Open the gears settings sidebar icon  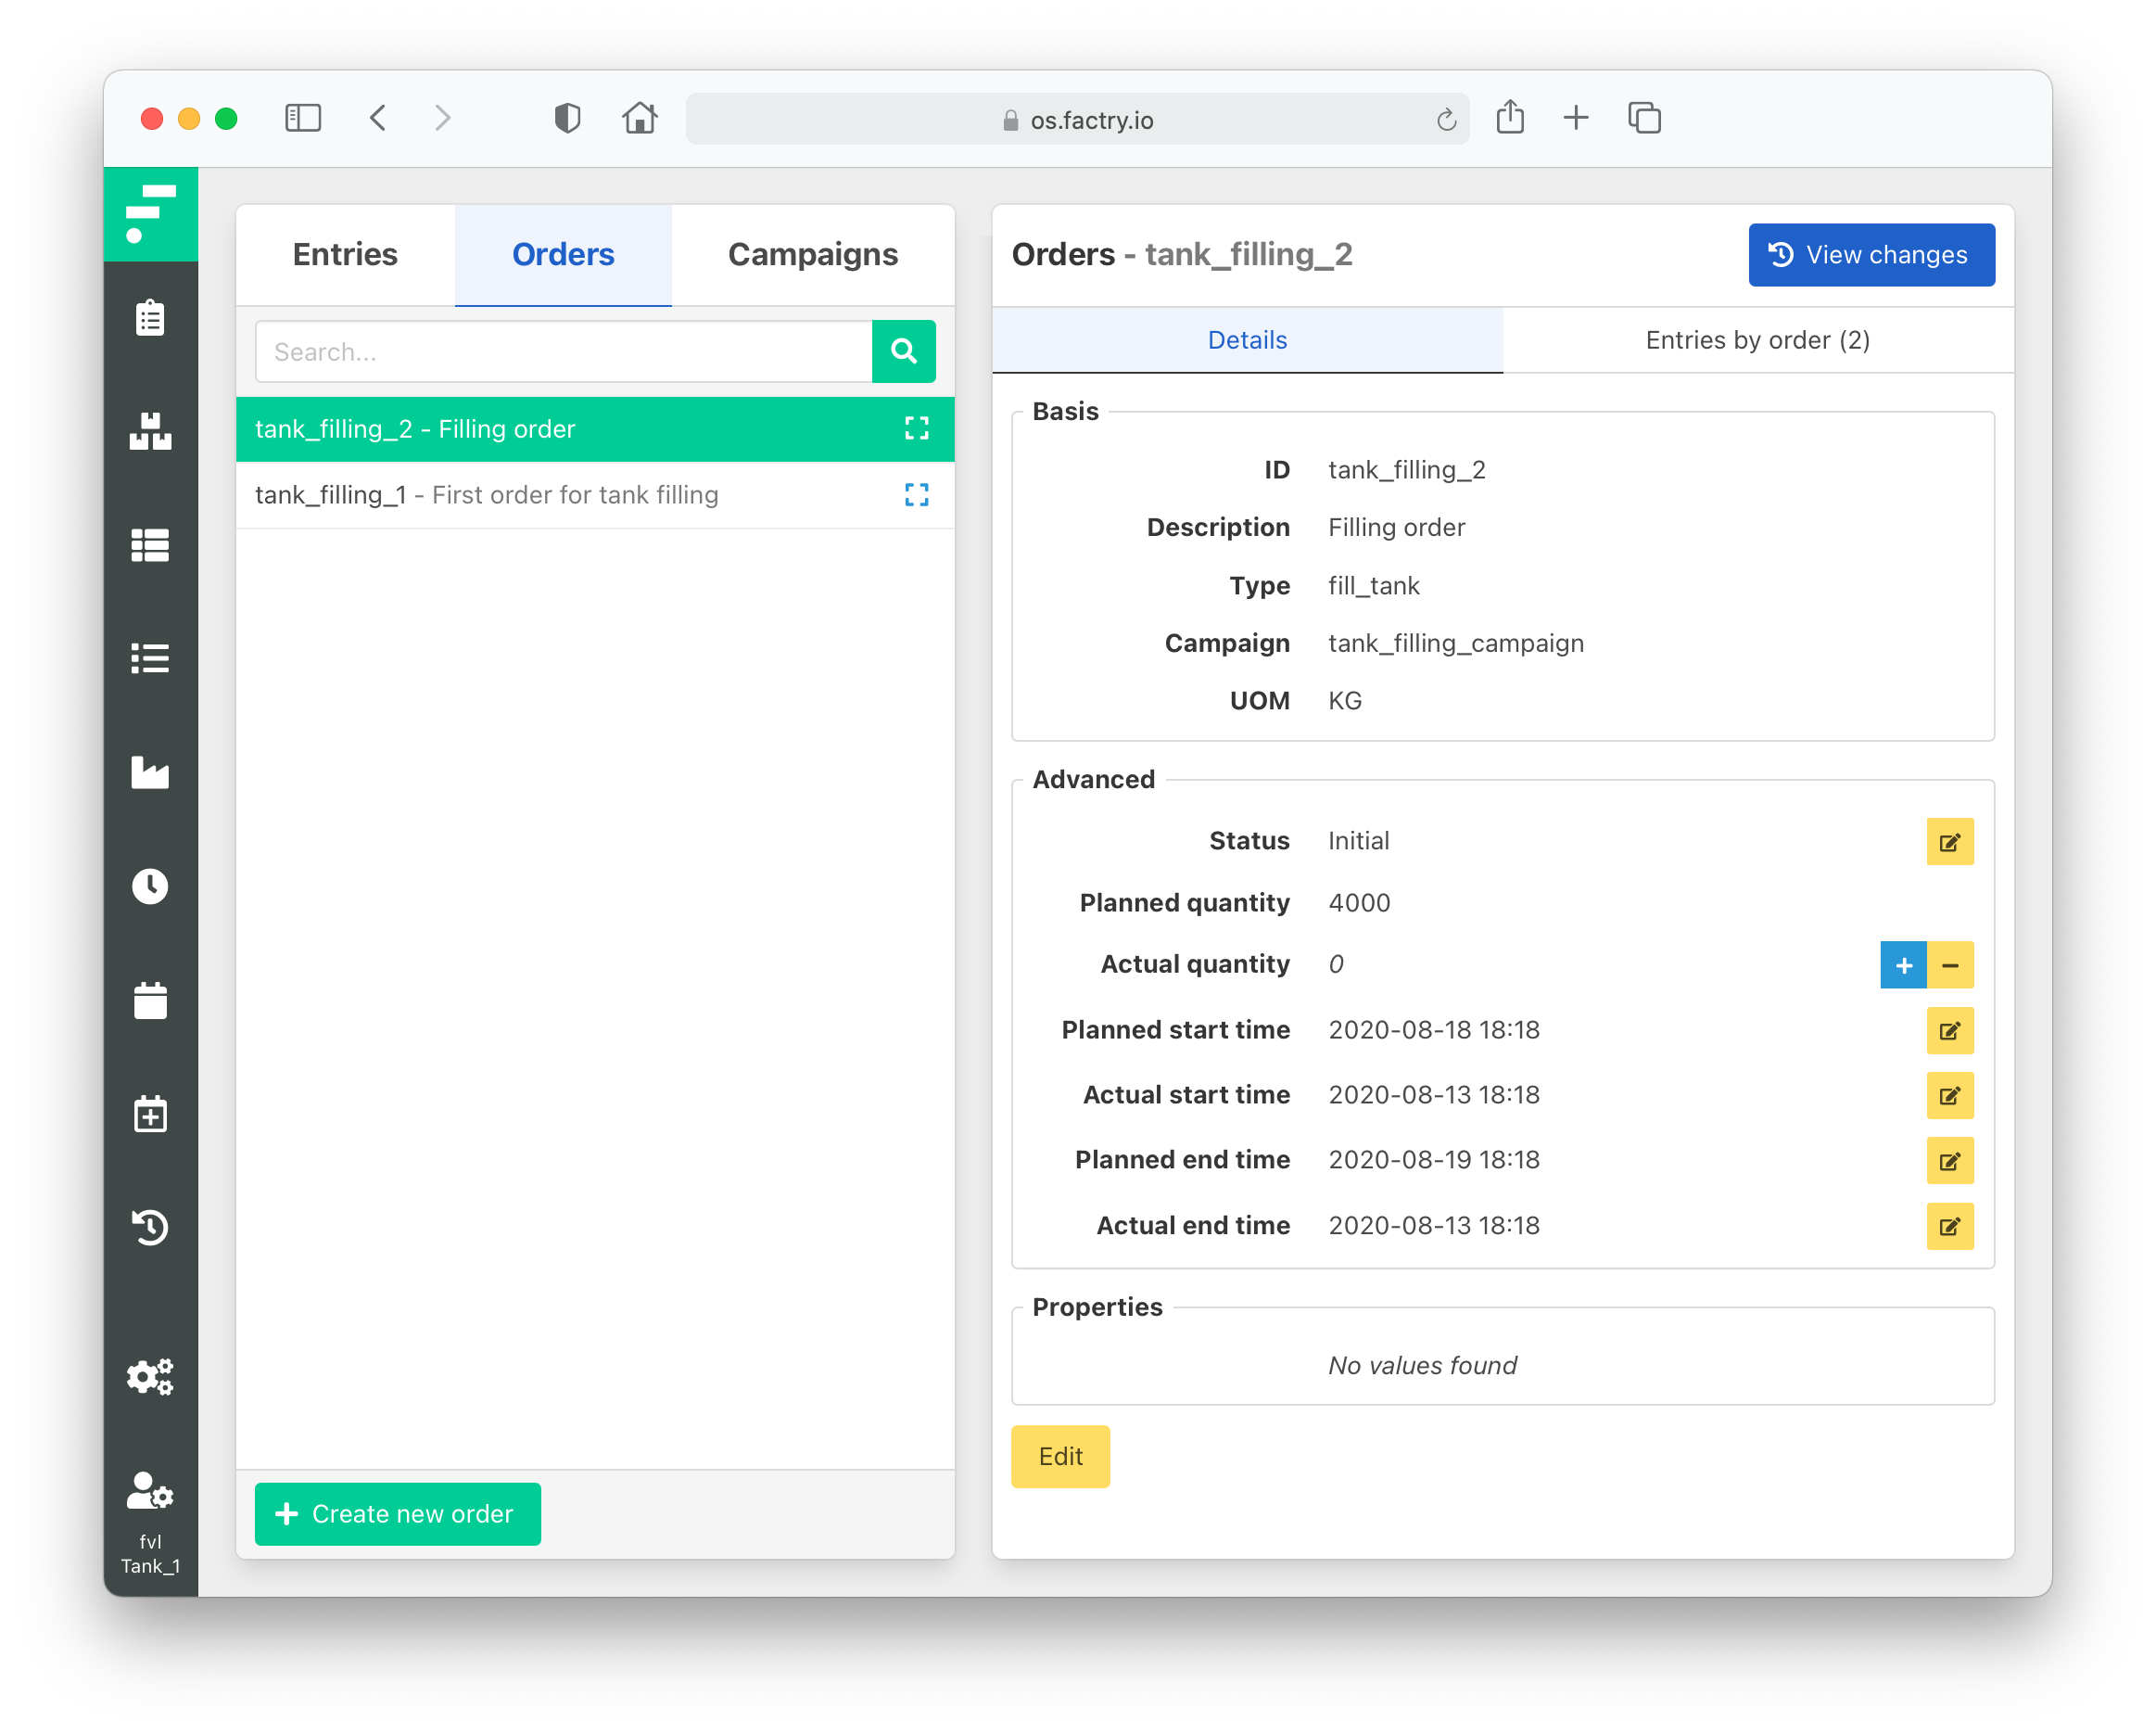pyautogui.click(x=150, y=1377)
